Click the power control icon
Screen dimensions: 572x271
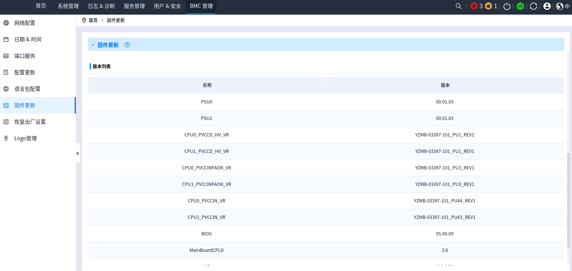(507, 6)
